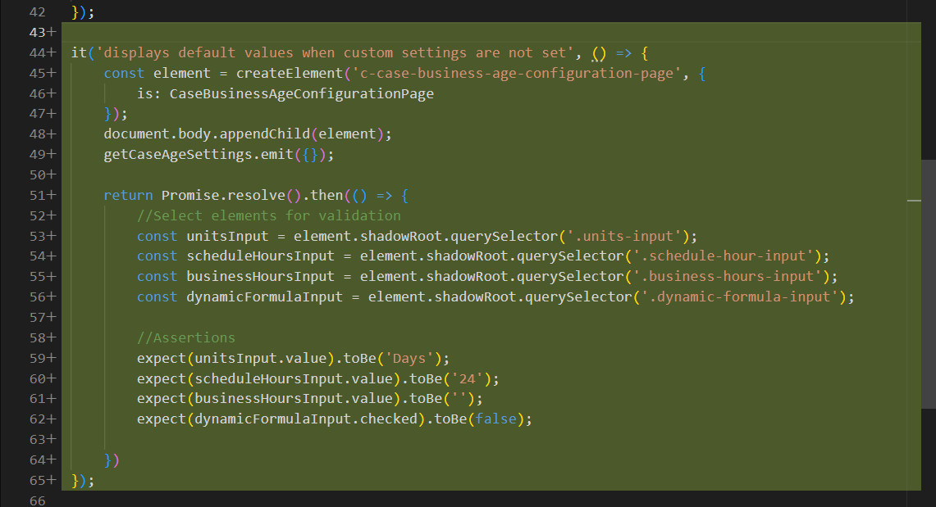Click line number 66 in the gutter
Screen dimensions: 936x507
tap(37, 501)
